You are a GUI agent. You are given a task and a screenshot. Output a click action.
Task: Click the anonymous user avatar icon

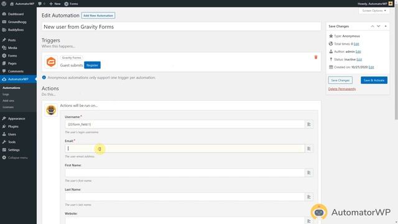point(51,110)
